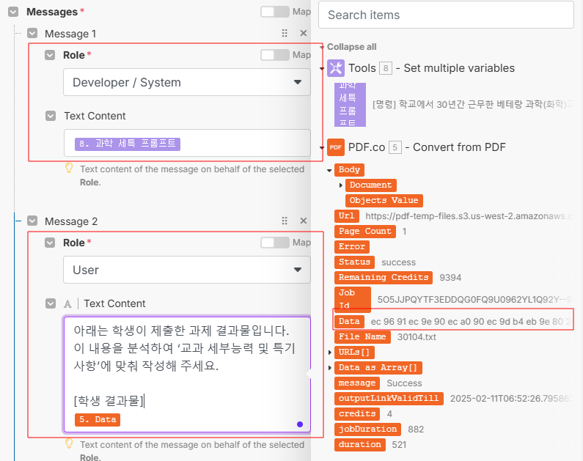Screen dimensions: 583x461
Task: Insert the message variable
Action: (357, 383)
